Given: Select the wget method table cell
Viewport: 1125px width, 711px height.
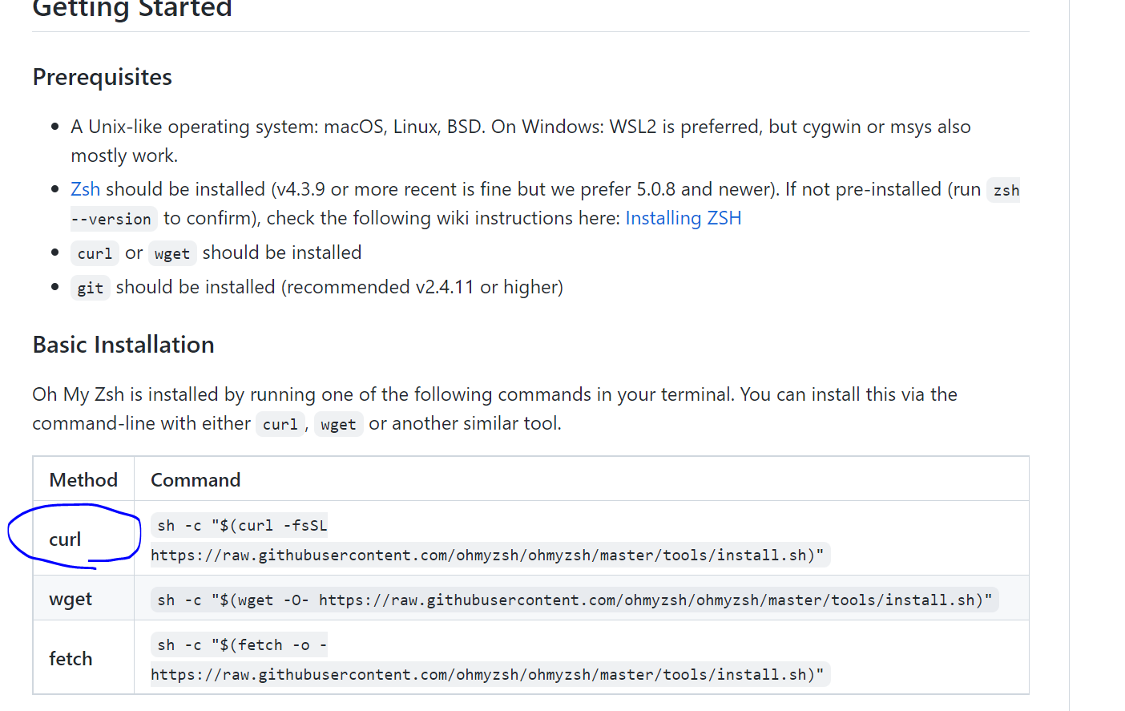Looking at the screenshot, I should pos(83,598).
